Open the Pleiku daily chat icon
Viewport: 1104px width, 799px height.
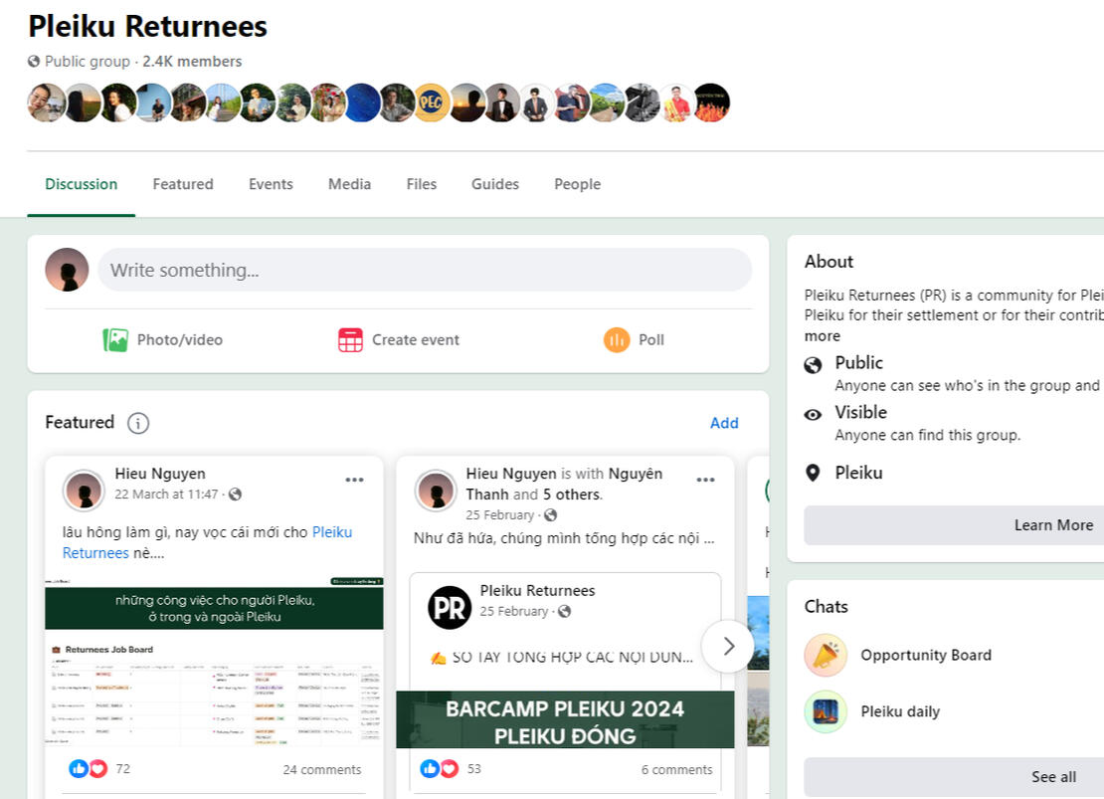click(826, 711)
